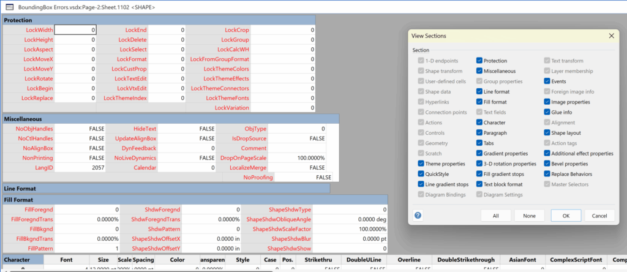Confirm with the OK button
This screenshot has width=627, height=272.
point(565,216)
